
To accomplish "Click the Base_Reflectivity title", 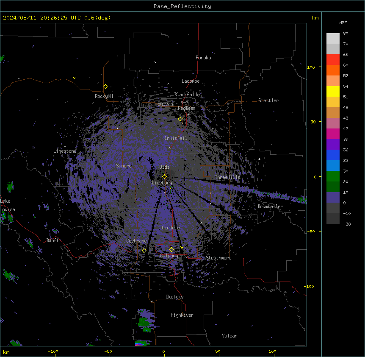I will [182, 6].
